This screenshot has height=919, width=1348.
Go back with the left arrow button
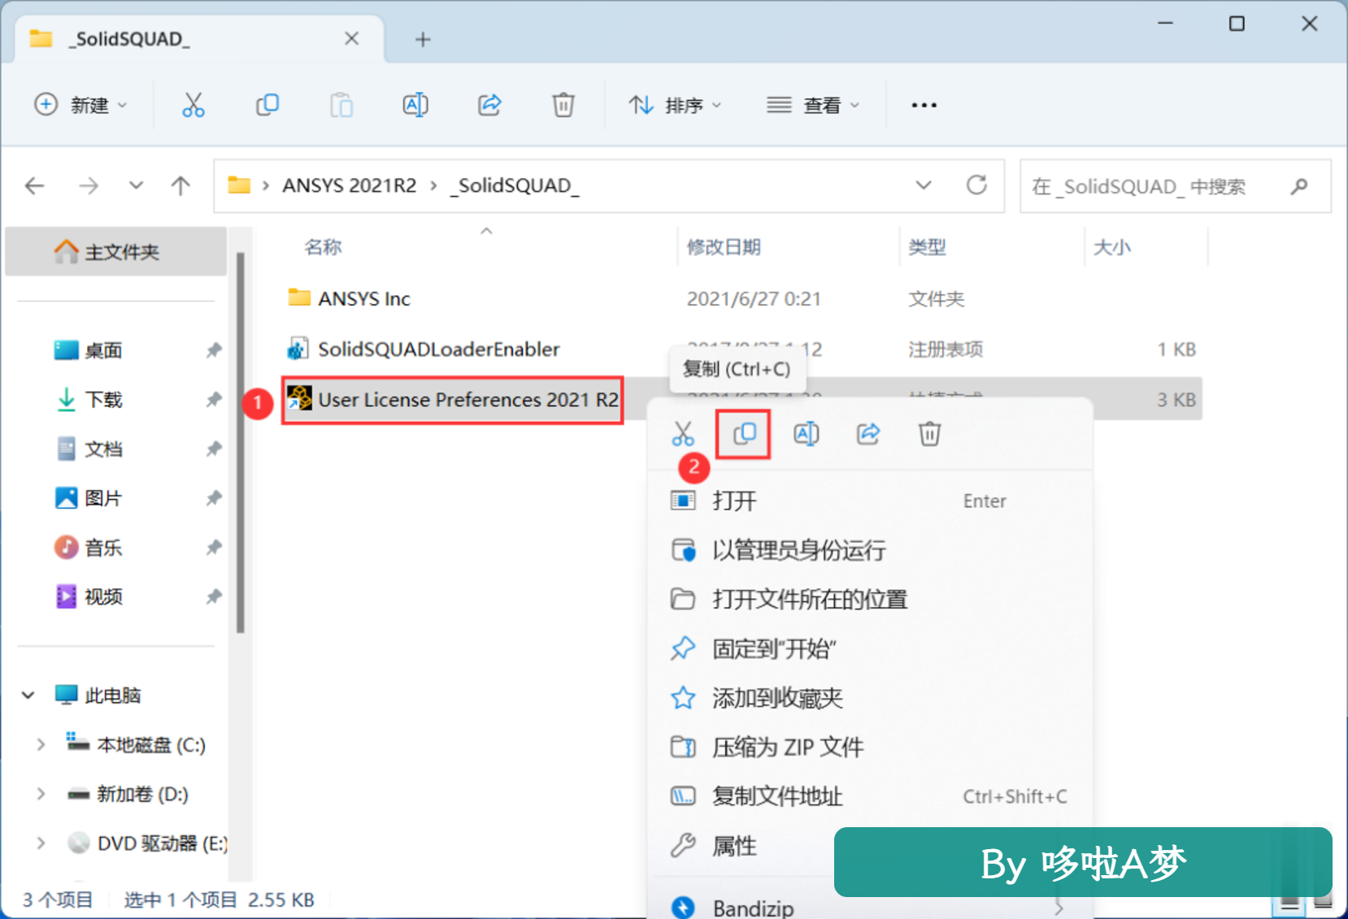[34, 186]
